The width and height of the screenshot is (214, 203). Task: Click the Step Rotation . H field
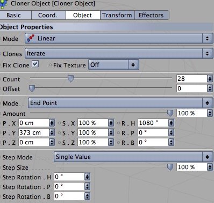click(69, 177)
